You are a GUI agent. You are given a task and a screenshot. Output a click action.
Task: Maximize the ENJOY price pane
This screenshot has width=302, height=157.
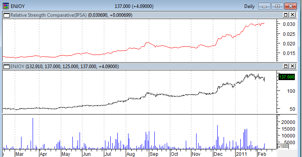pos(286,67)
